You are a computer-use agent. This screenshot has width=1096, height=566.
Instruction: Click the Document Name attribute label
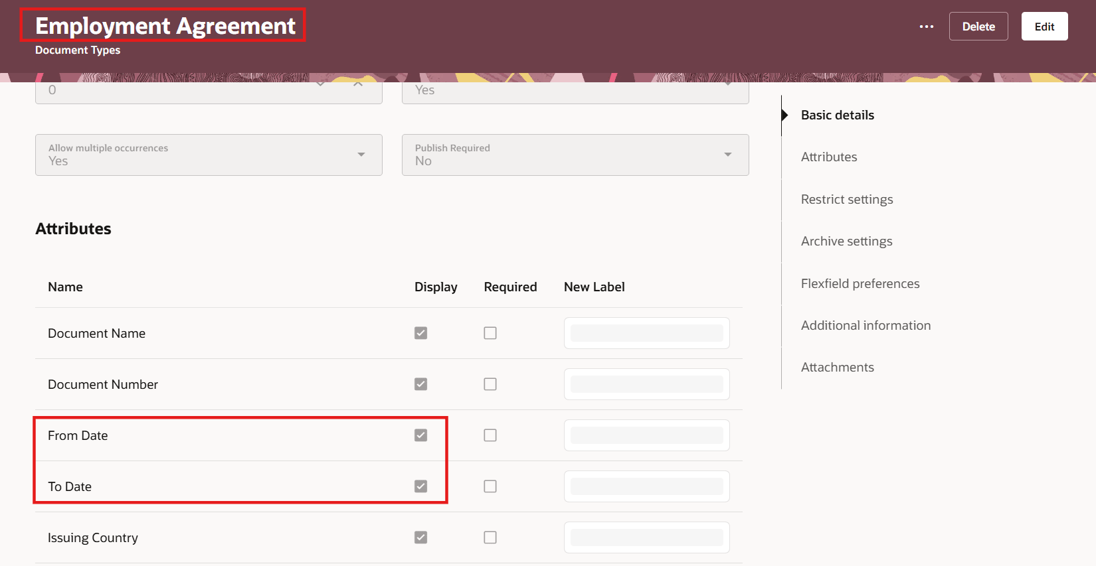coord(96,333)
